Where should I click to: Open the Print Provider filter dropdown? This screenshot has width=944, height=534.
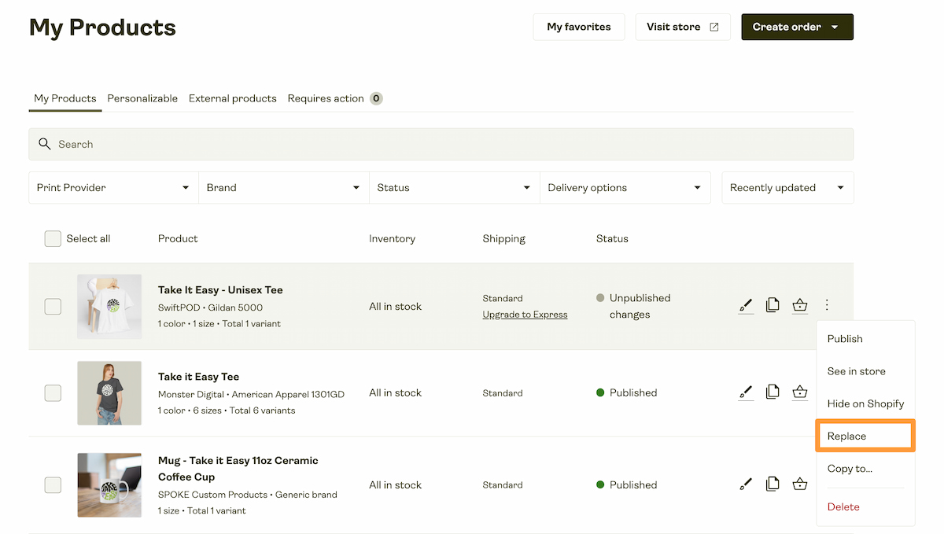tap(112, 187)
